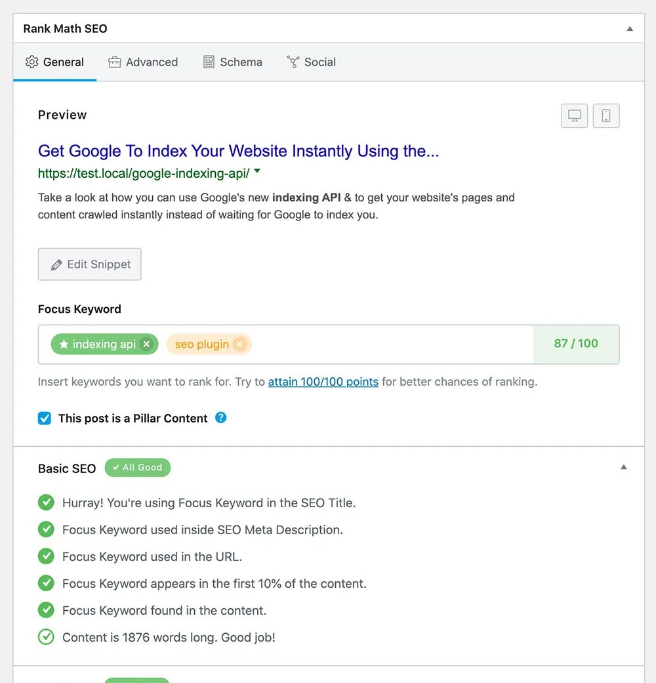Open the Advanced tab
656x683 pixels.
[143, 62]
